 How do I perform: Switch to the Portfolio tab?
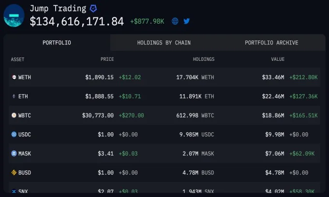tap(57, 42)
